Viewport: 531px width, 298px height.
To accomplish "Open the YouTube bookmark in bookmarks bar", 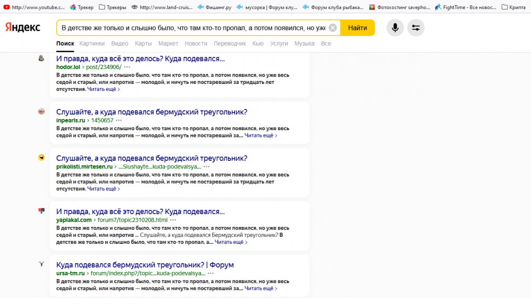I will click(33, 7).
